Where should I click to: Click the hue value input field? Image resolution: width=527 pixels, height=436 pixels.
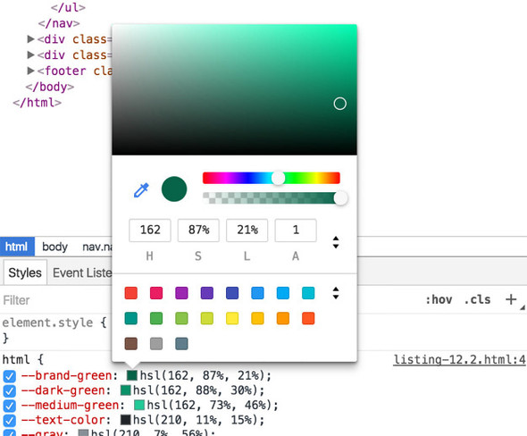(150, 230)
